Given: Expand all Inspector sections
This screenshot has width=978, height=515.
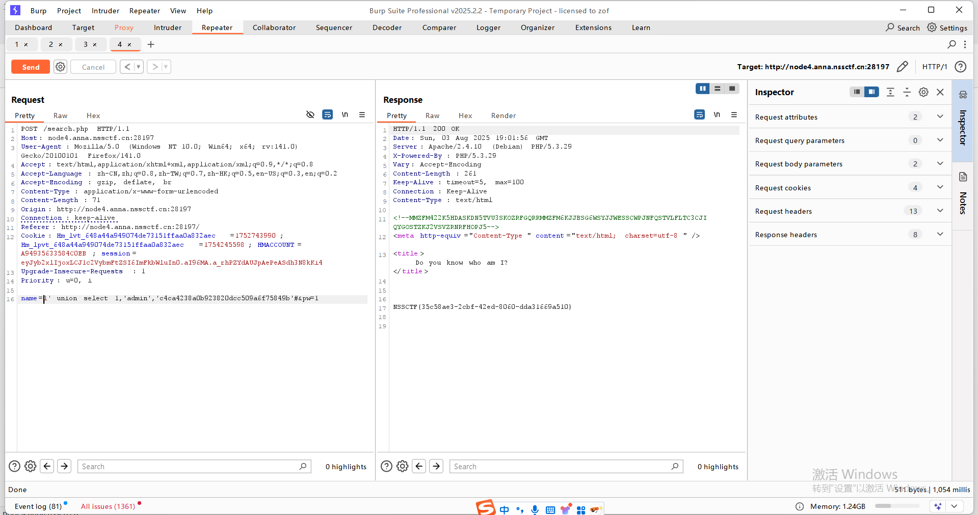Looking at the screenshot, I should 890,92.
